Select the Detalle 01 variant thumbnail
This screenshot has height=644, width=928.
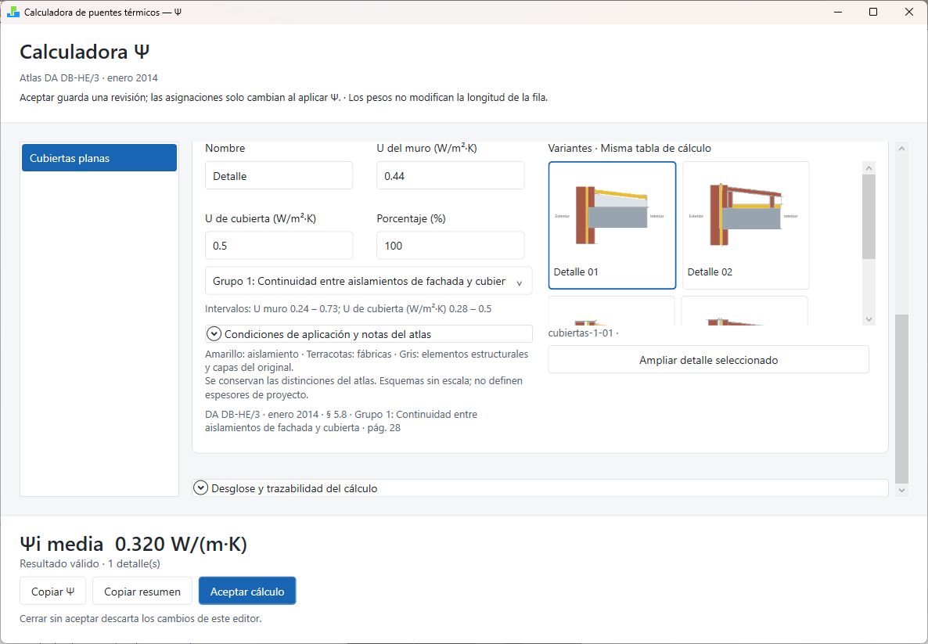click(x=612, y=225)
